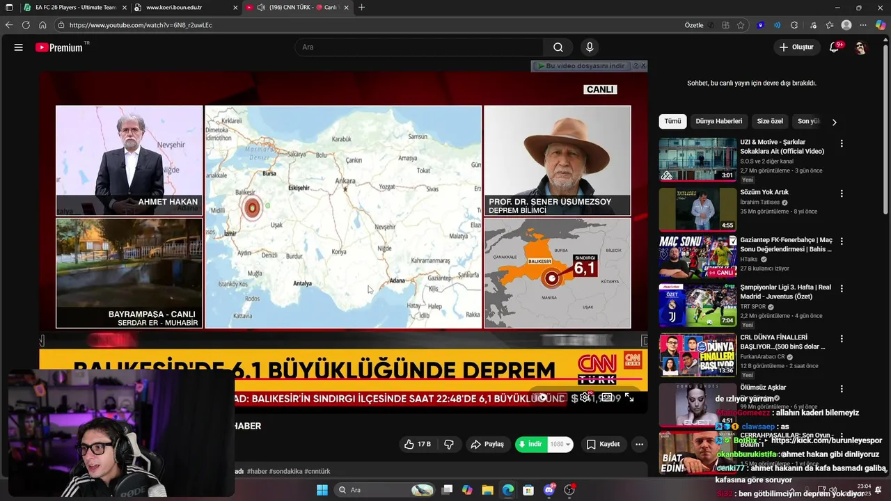Open player settings gear

point(585,397)
